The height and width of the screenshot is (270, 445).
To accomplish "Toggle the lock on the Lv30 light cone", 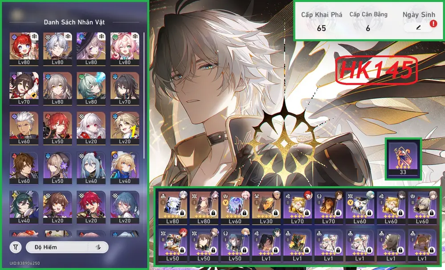I will tap(276, 213).
